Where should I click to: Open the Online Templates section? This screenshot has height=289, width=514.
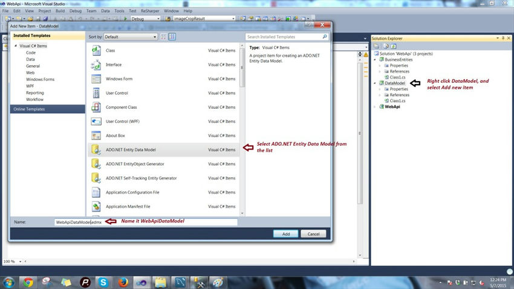(x=48, y=109)
